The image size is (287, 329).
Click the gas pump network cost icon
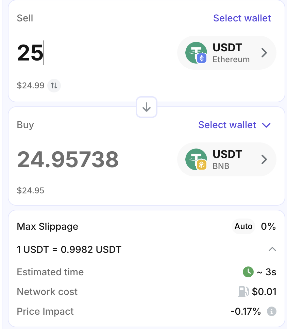point(244,292)
